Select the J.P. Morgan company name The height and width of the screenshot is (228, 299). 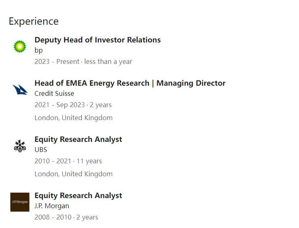pyautogui.click(x=52, y=206)
